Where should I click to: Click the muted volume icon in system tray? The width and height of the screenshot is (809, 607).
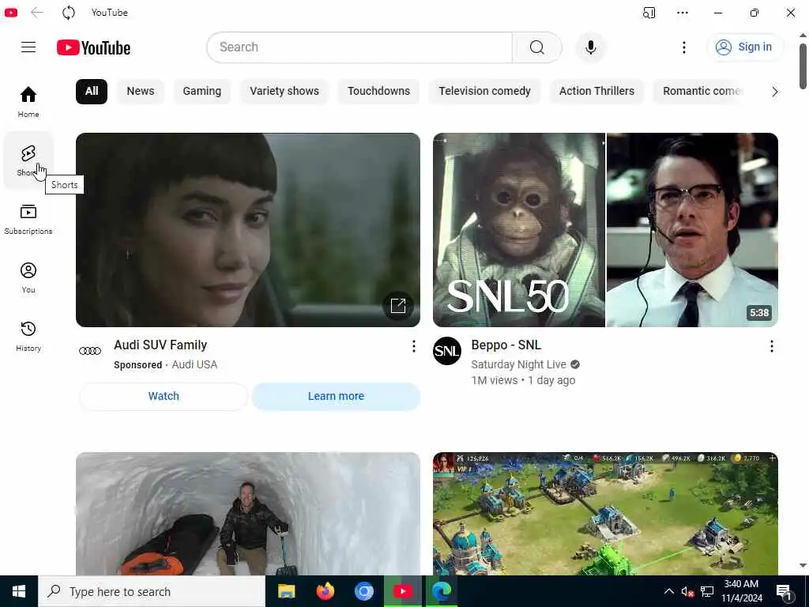(687, 591)
